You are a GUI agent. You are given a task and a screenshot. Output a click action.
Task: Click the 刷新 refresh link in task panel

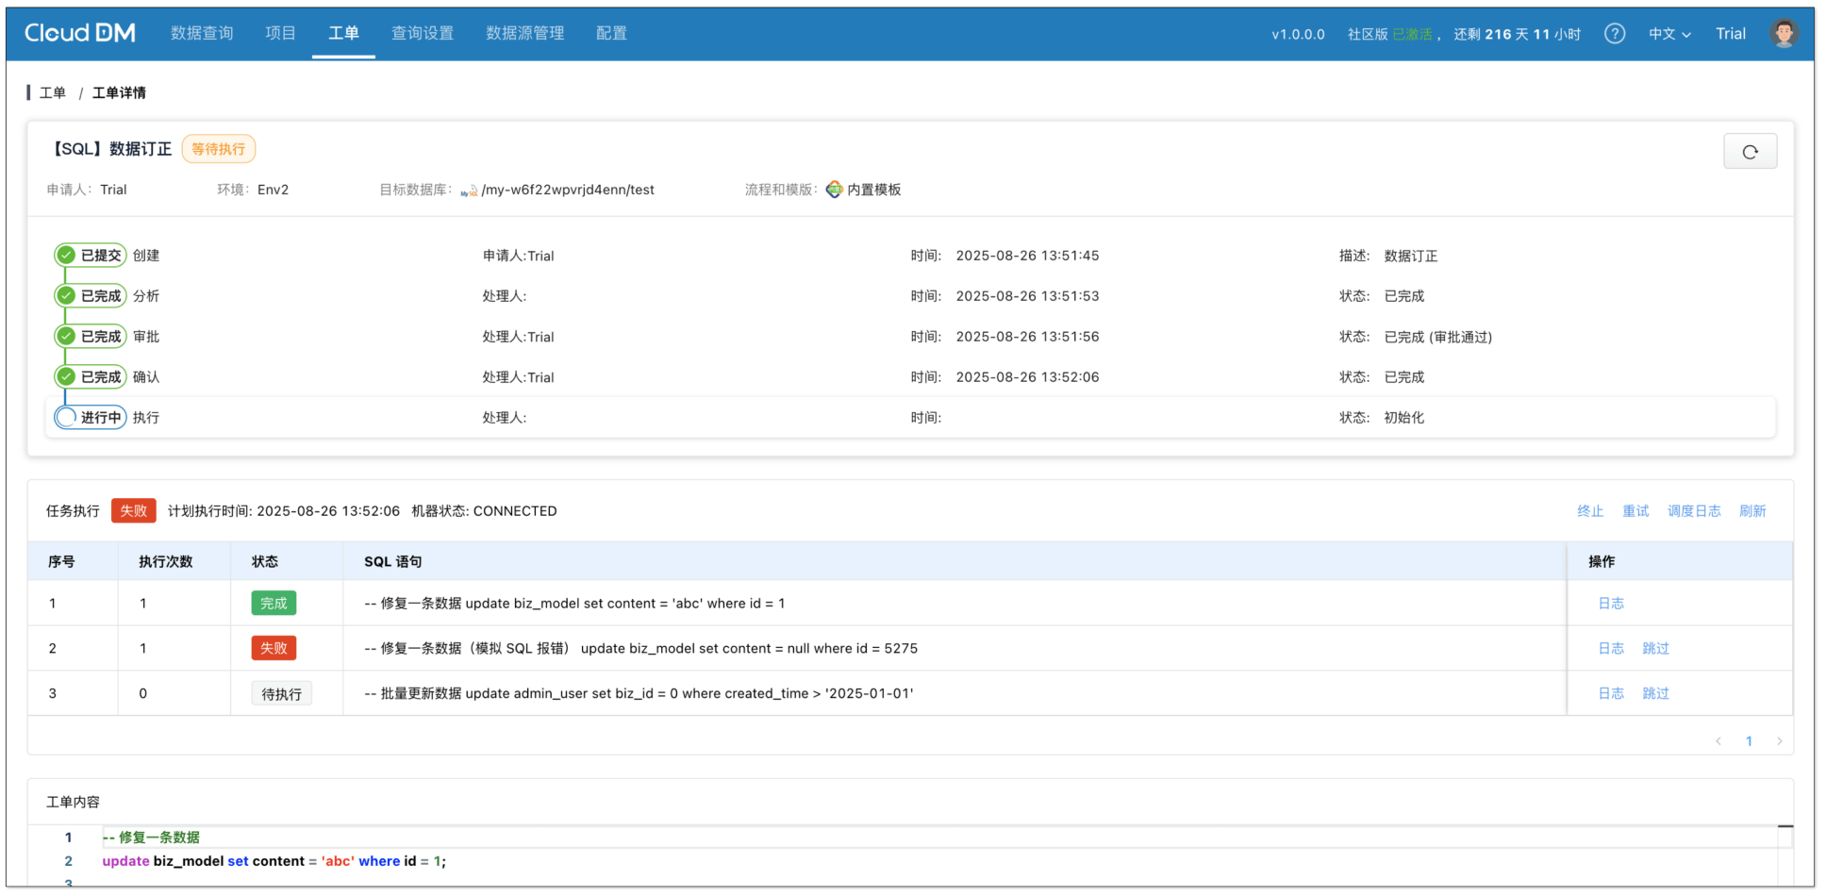(1752, 510)
